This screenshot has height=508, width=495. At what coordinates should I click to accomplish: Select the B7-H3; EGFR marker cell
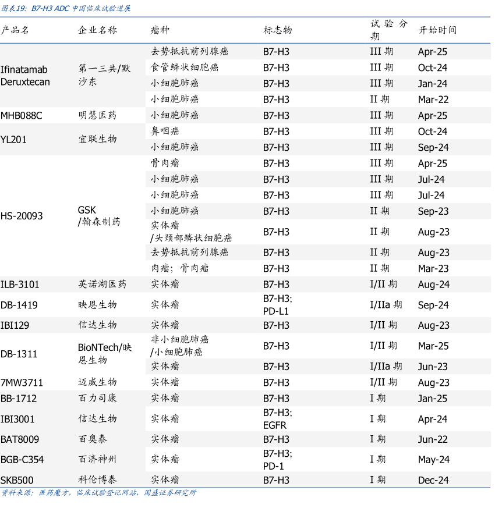[277, 419]
